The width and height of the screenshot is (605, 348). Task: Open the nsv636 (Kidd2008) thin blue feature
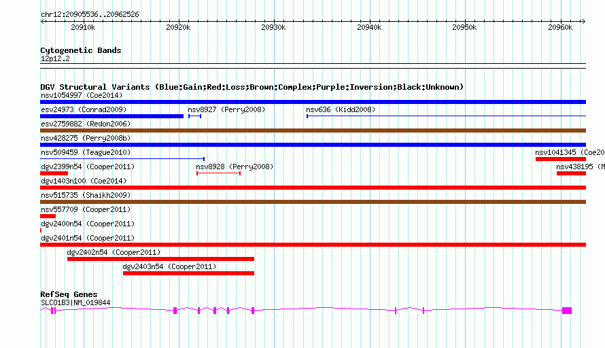coord(446,116)
